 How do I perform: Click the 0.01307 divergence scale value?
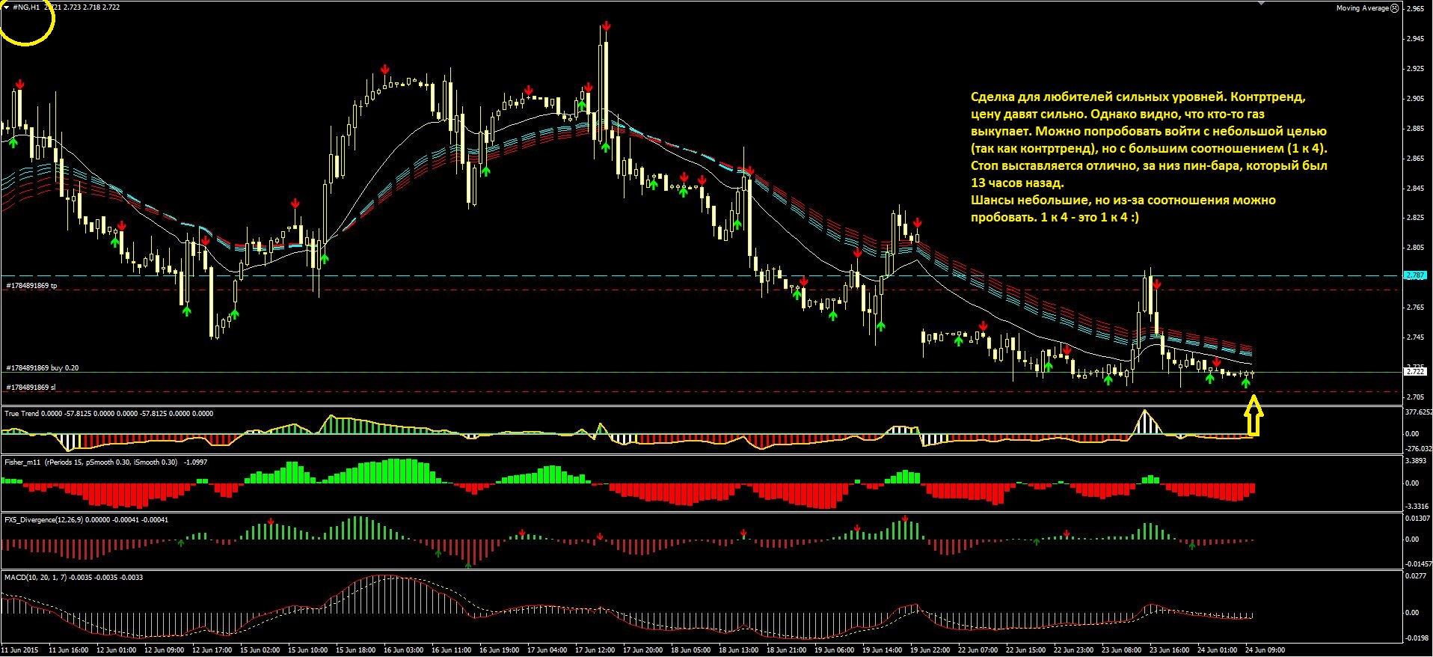tap(1418, 519)
